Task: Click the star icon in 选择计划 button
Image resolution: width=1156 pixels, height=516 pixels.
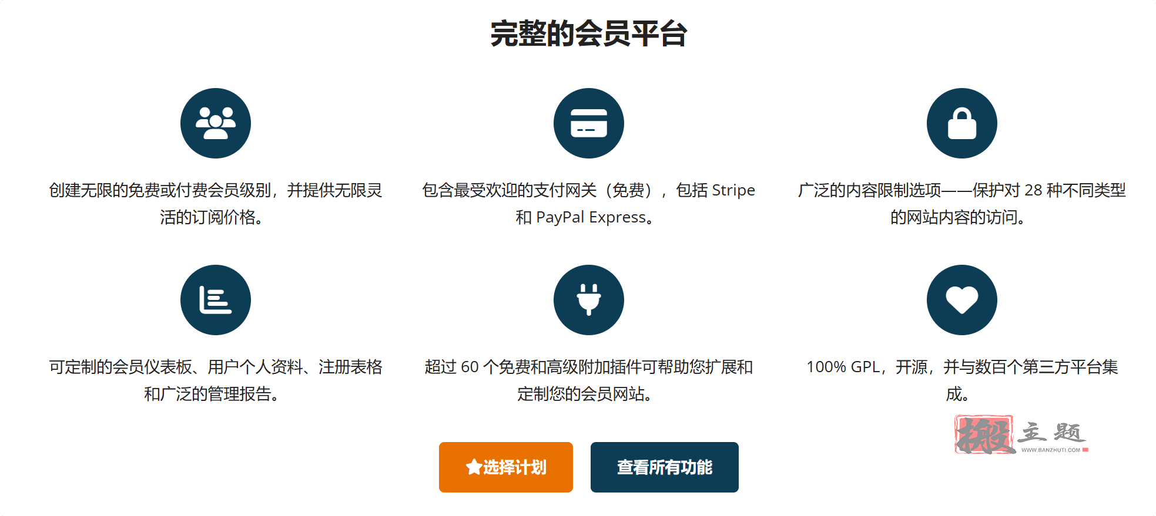Action: (474, 467)
